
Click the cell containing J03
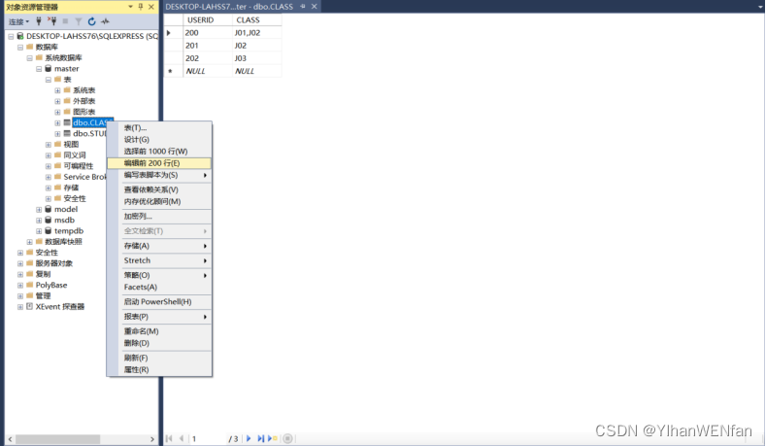coord(257,58)
